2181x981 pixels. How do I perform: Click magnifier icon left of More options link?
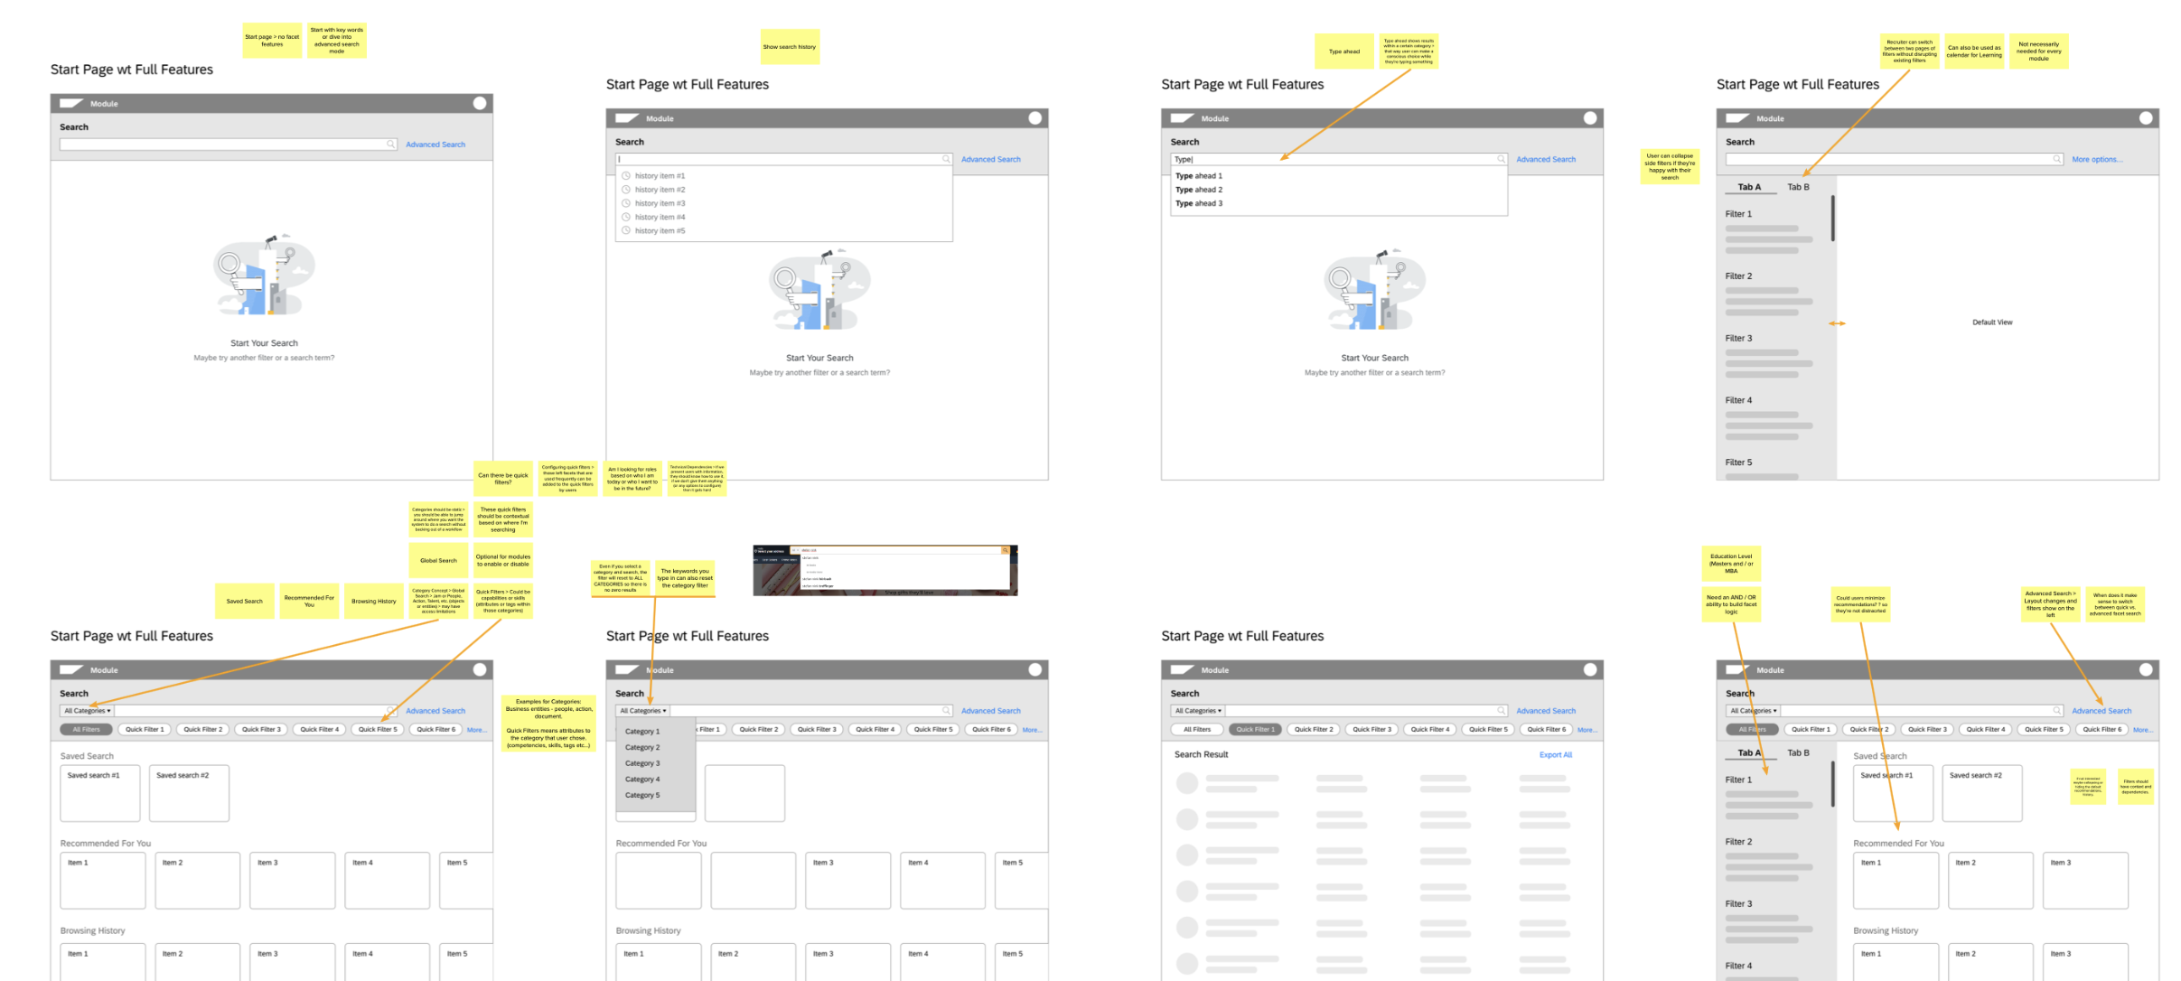point(2056,159)
